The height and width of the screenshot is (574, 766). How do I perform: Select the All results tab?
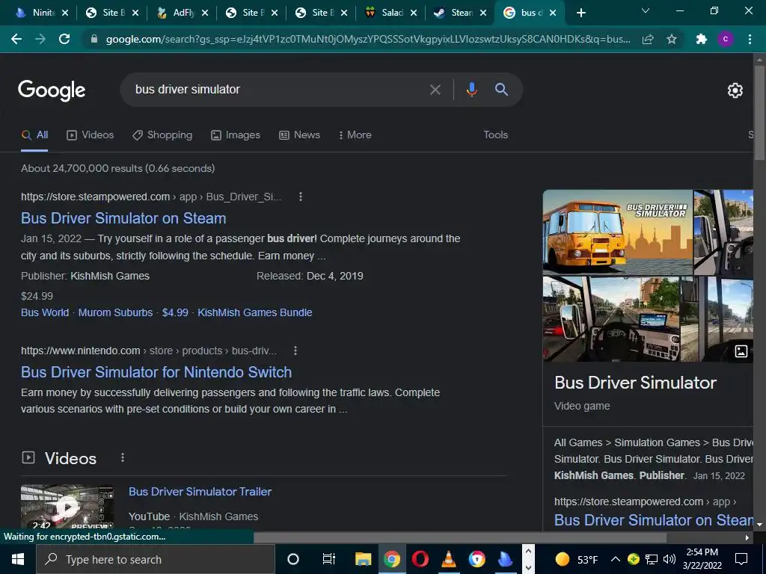pos(34,135)
